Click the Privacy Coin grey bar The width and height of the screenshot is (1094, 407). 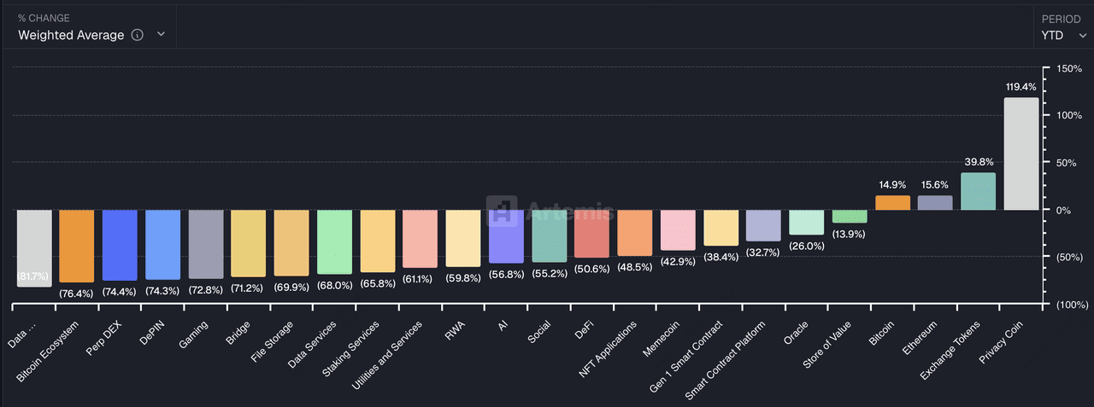(1021, 154)
